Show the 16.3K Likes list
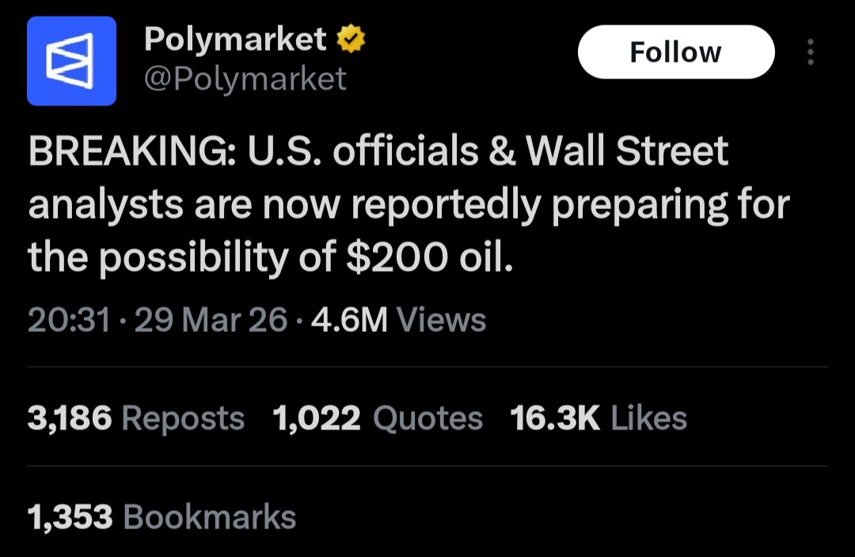Image resolution: width=855 pixels, height=557 pixels. point(598,418)
